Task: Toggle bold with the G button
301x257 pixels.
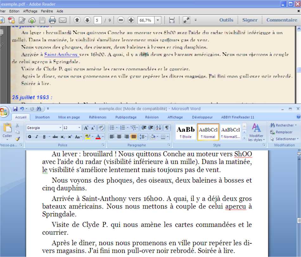Action: pos(29,137)
